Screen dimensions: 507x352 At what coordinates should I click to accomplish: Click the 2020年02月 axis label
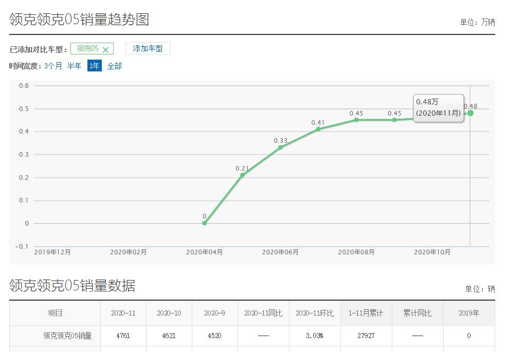pyautogui.click(x=129, y=252)
